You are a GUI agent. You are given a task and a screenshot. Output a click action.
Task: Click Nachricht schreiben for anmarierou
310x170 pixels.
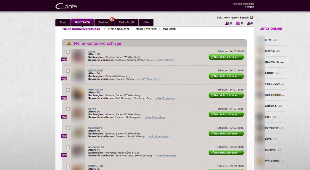(x=226, y=152)
